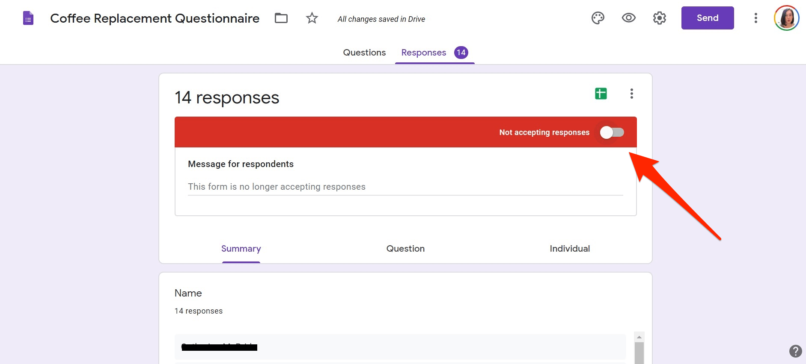Screen dimensions: 806x364
Task: Open the Google account avatar
Action: (x=787, y=18)
